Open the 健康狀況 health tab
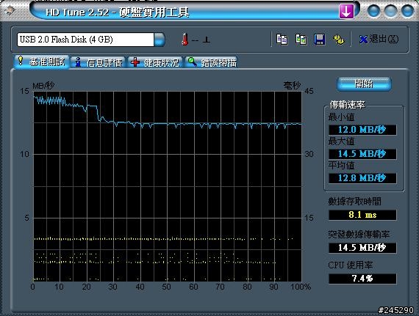The height and width of the screenshot is (316, 419). [155, 62]
